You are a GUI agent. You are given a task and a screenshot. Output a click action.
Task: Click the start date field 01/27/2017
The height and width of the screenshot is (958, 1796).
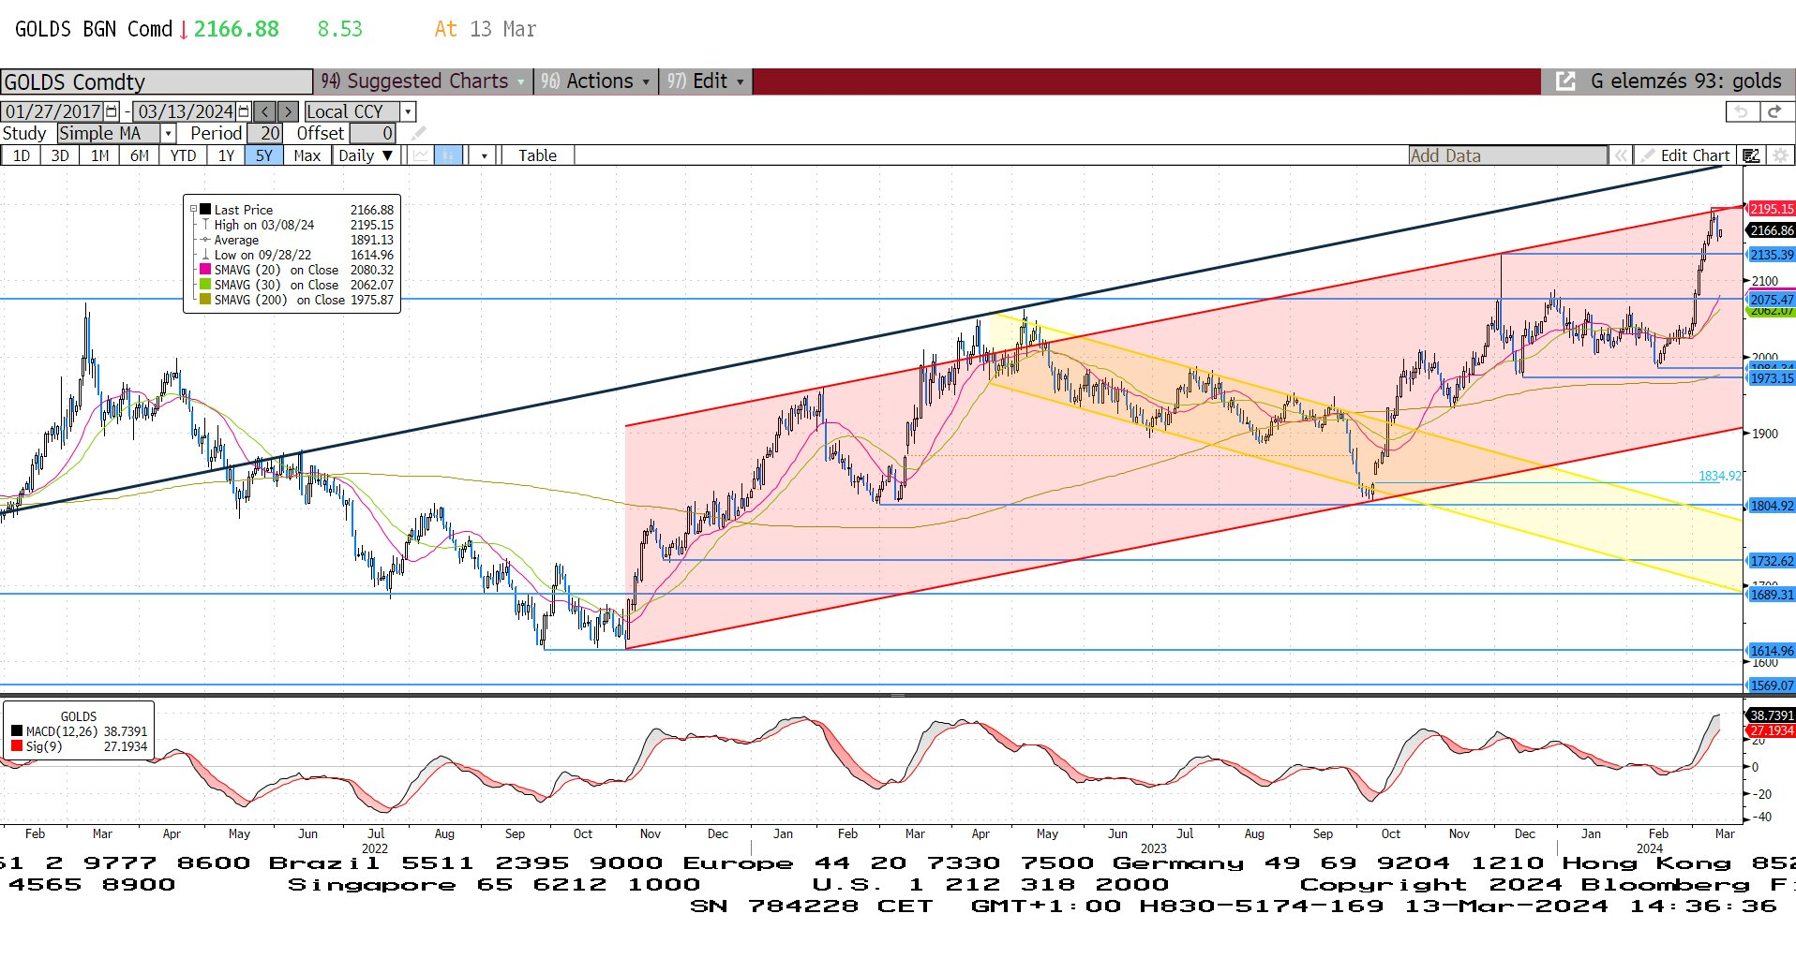click(52, 111)
